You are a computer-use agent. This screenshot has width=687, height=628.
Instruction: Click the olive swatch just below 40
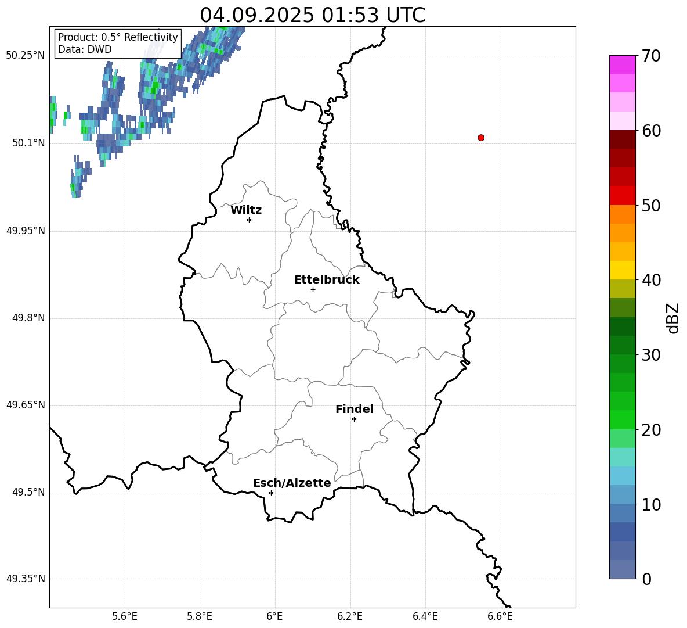click(622, 289)
